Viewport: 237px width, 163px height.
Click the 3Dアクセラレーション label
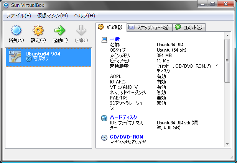(126, 106)
